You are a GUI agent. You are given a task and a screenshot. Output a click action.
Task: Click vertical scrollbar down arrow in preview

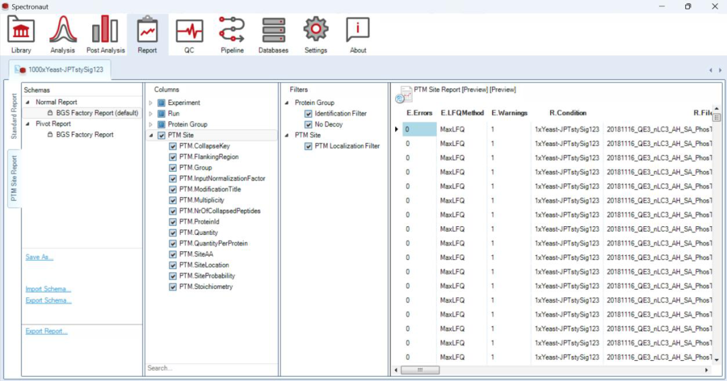[x=718, y=359]
